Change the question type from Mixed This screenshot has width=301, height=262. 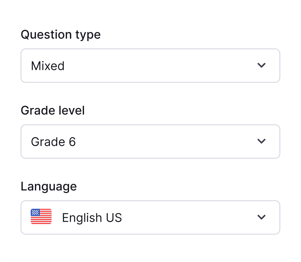(150, 66)
